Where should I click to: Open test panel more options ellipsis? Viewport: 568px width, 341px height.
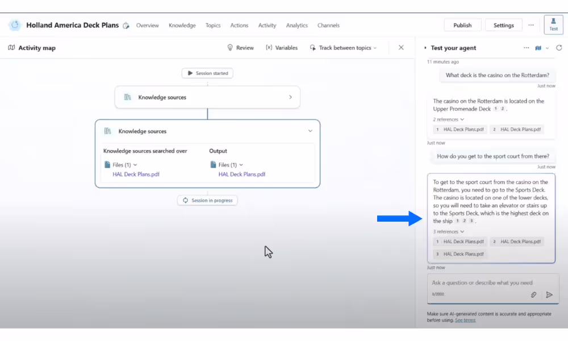pyautogui.click(x=527, y=48)
